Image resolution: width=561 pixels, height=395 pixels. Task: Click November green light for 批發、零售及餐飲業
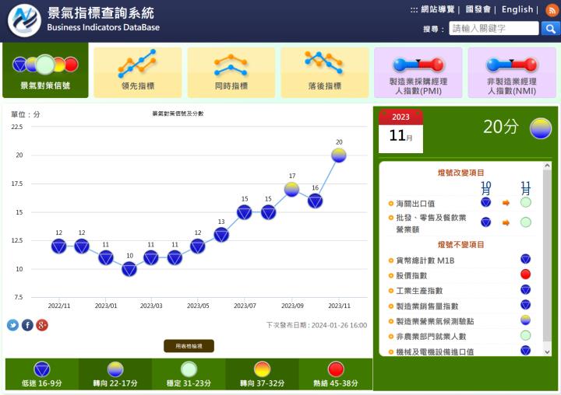(x=525, y=222)
